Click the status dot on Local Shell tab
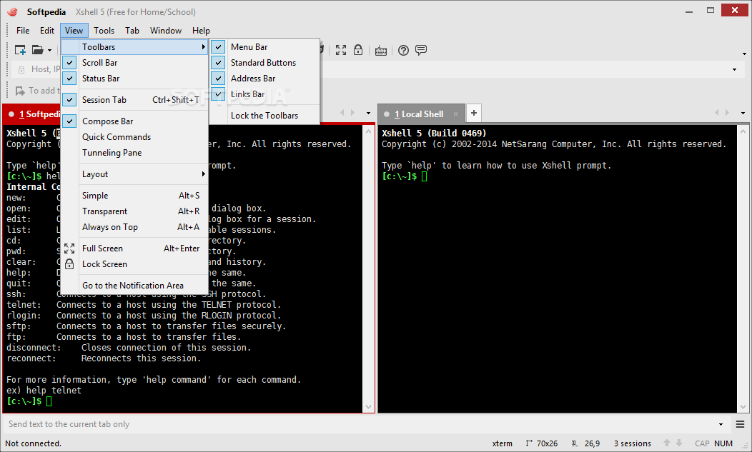This screenshot has height=452, width=752. [386, 114]
